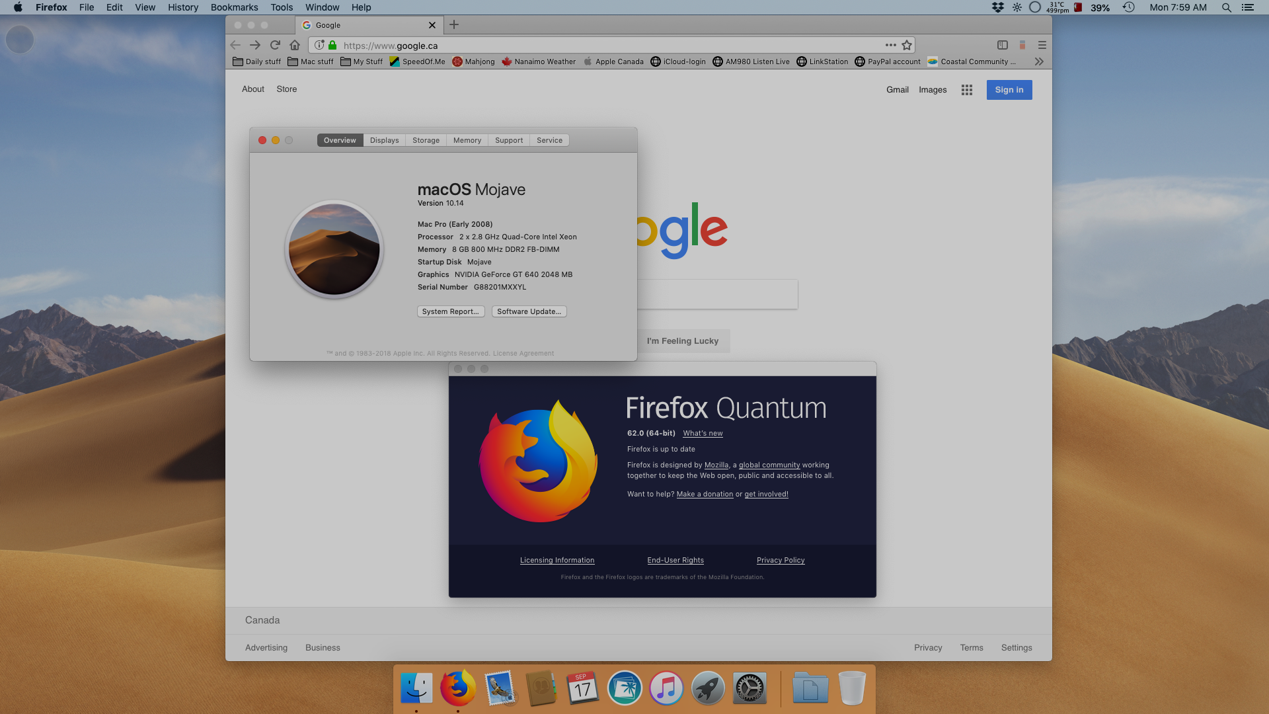The width and height of the screenshot is (1269, 714).
Task: Click the home icon in toolbar
Action: point(295,45)
